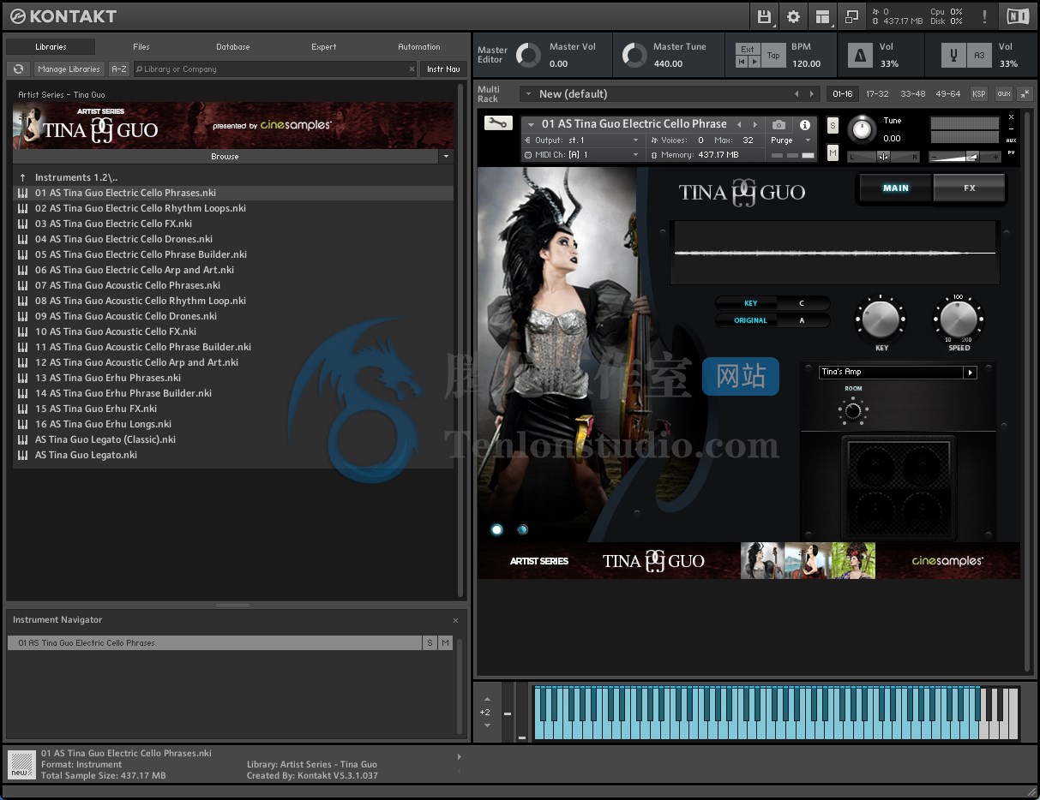Show the aux channel controls button

(1003, 94)
